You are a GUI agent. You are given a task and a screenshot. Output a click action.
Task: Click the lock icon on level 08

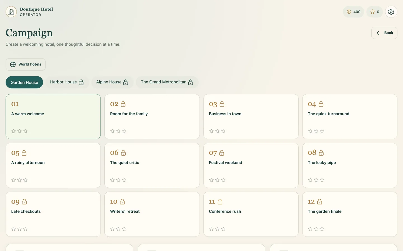[321, 153]
